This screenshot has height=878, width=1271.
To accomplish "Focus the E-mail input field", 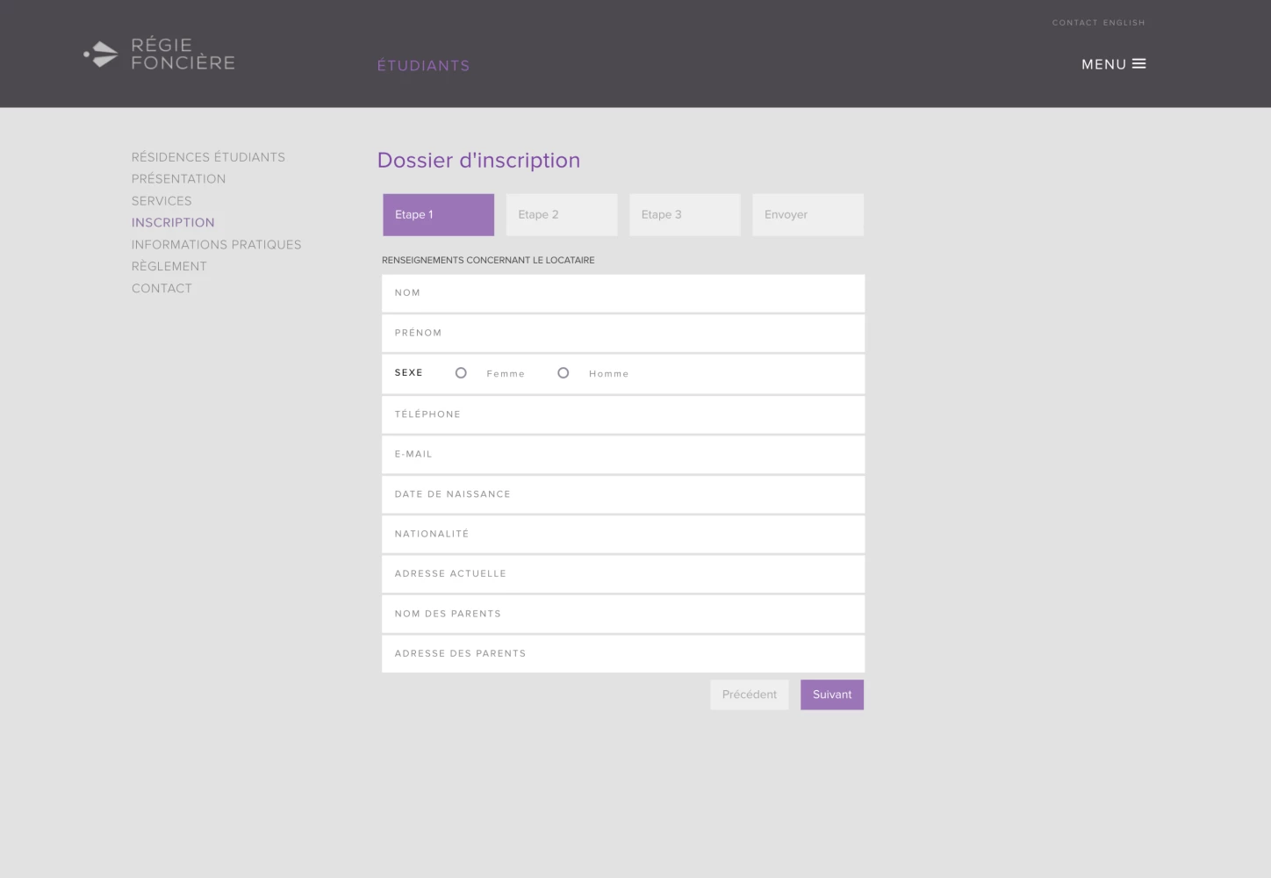I will pos(623,455).
